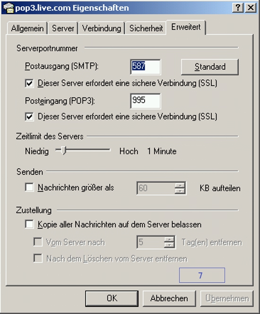Confirm settings with the OK button
Screen dimensions: 260x314
112,298
